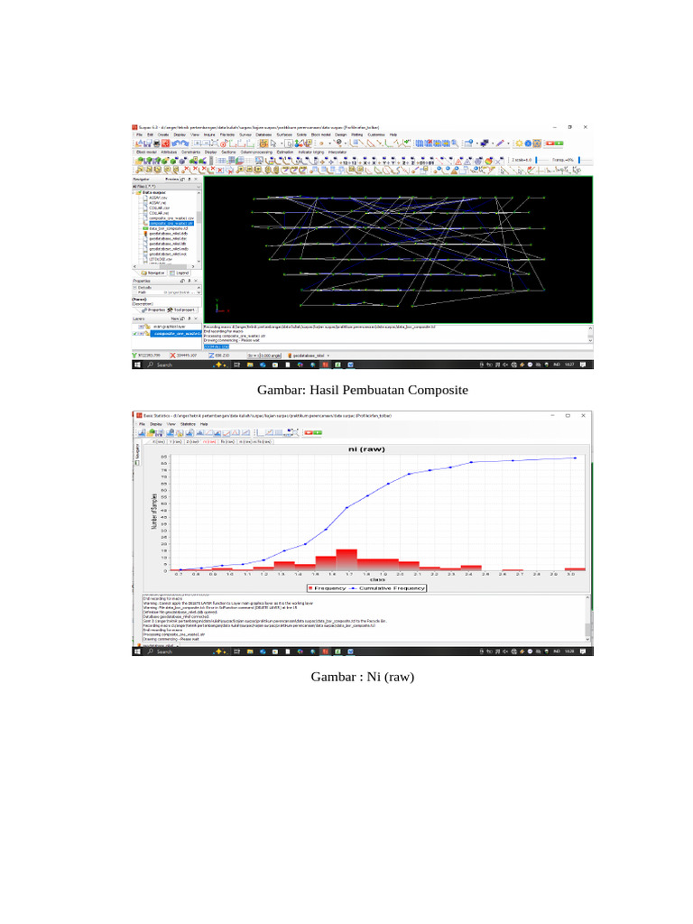693x924 pixels.
Task: Select ASSAY.csv in the Navigator tree
Action: point(157,198)
